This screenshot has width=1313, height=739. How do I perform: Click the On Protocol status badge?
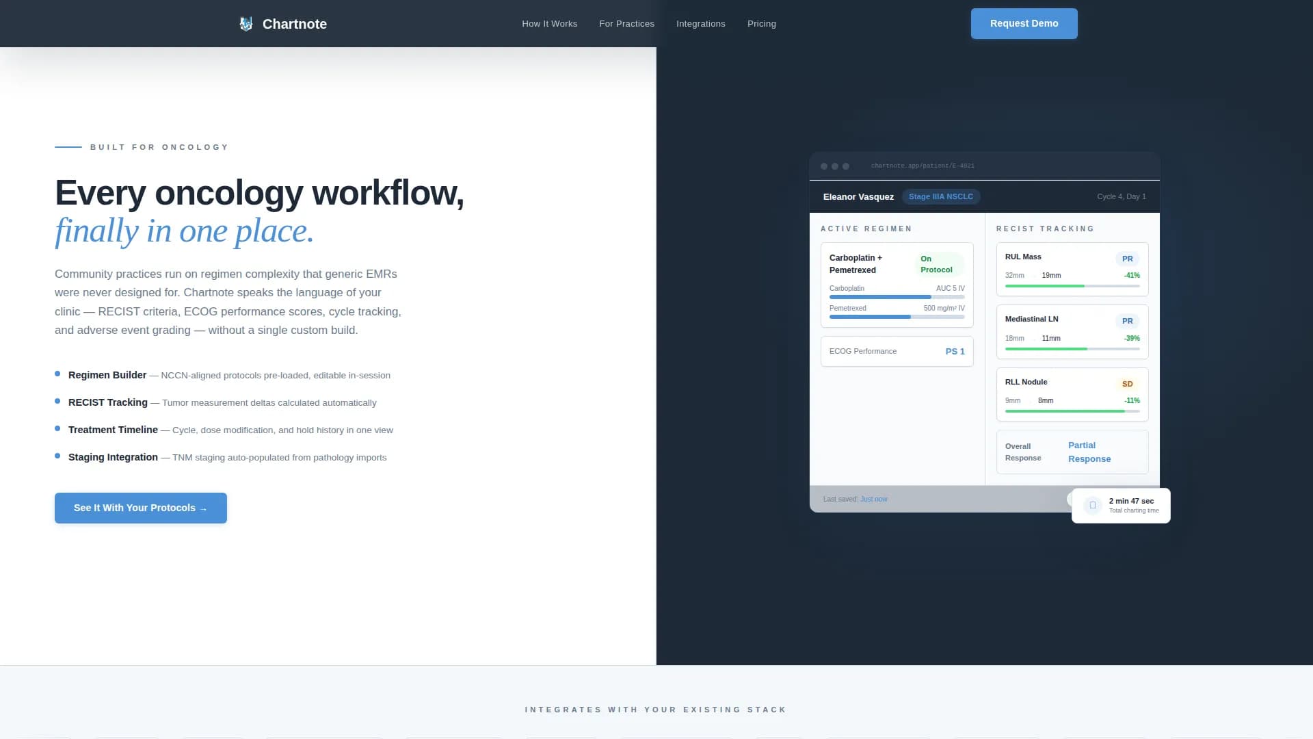pyautogui.click(x=939, y=264)
